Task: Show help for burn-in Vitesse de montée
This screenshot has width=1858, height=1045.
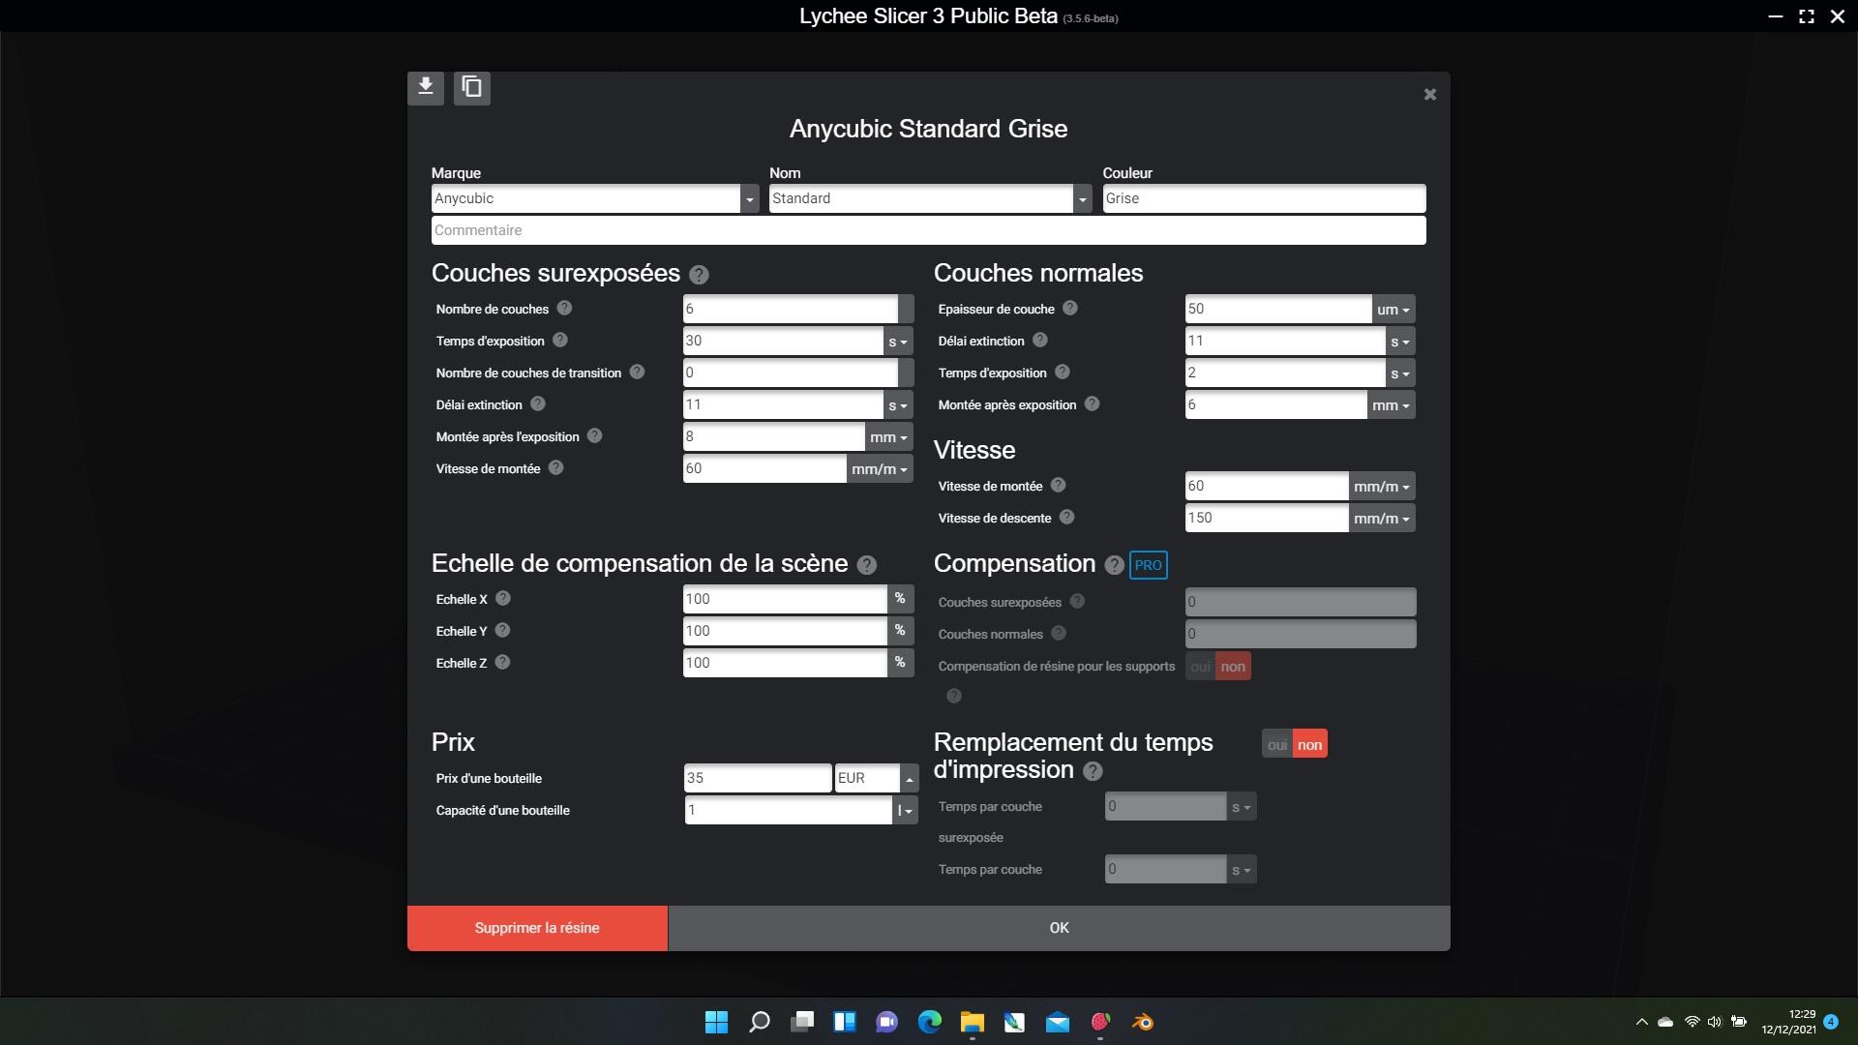Action: 555,467
